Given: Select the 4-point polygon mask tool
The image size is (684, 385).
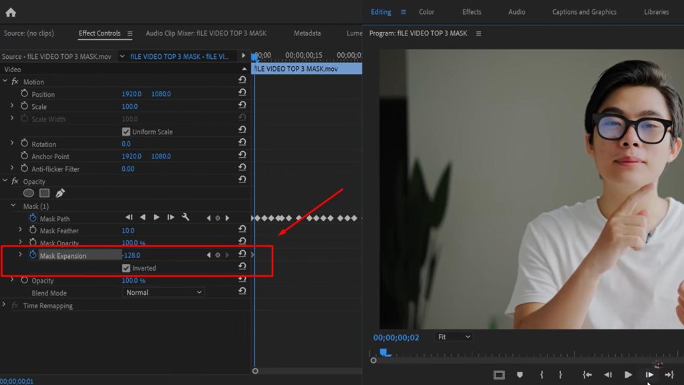Looking at the screenshot, I should pyautogui.click(x=43, y=192).
